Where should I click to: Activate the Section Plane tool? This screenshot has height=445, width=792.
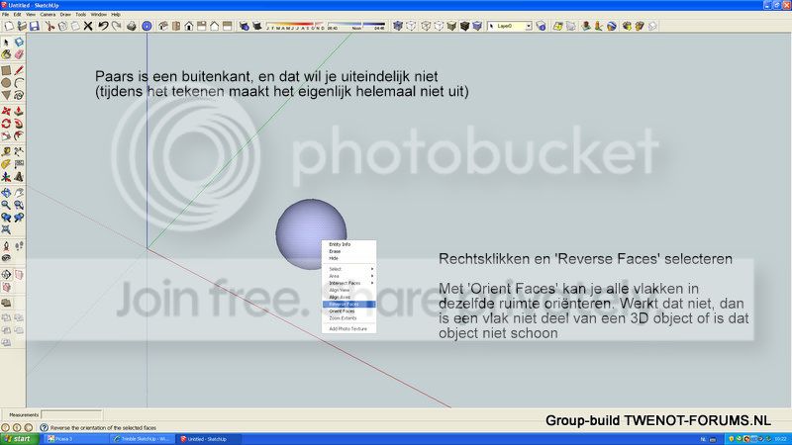pyautogui.click(x=6, y=275)
